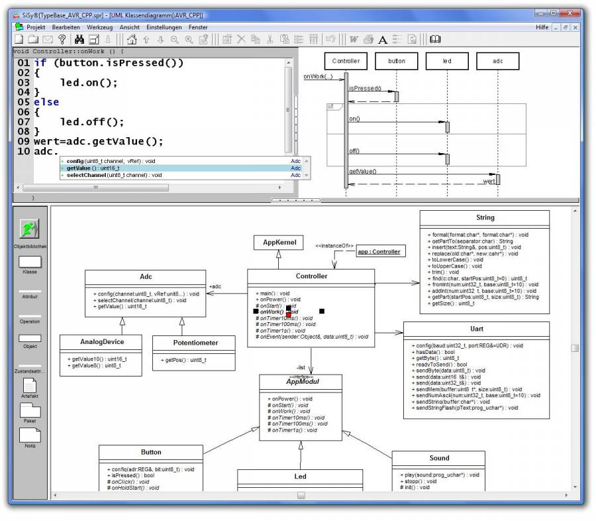Select the Controller class box in the diagram
This screenshot has height=521, width=596.
coord(311,276)
